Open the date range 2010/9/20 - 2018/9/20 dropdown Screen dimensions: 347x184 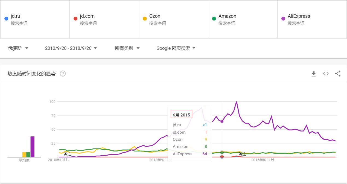(71, 48)
